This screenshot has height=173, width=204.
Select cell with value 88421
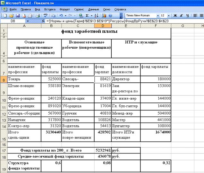click(x=103, y=79)
